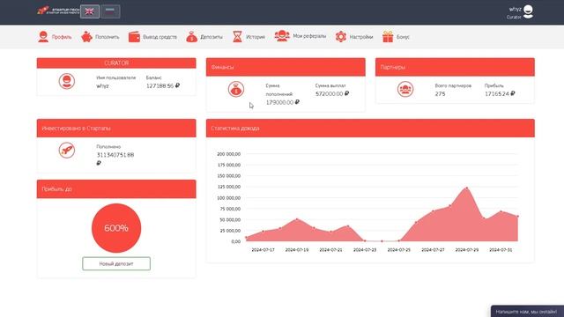
Task: Click the partners group icon in Партнеры card
Action: 405,89
